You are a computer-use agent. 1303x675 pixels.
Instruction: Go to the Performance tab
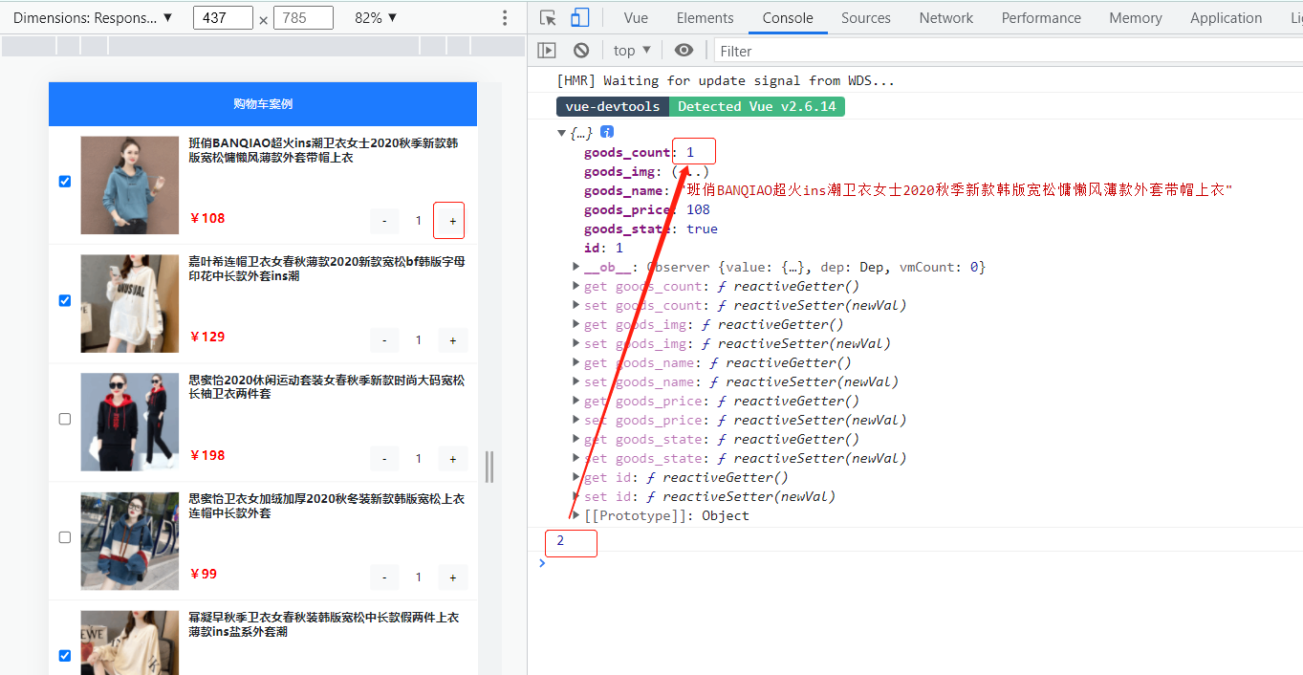pyautogui.click(x=1041, y=18)
